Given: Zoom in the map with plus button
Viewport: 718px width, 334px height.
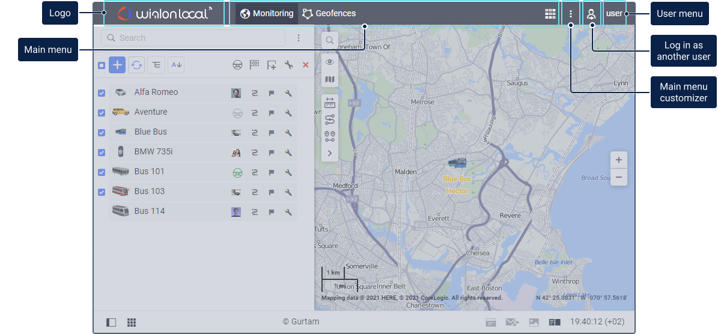Looking at the screenshot, I should [x=619, y=160].
